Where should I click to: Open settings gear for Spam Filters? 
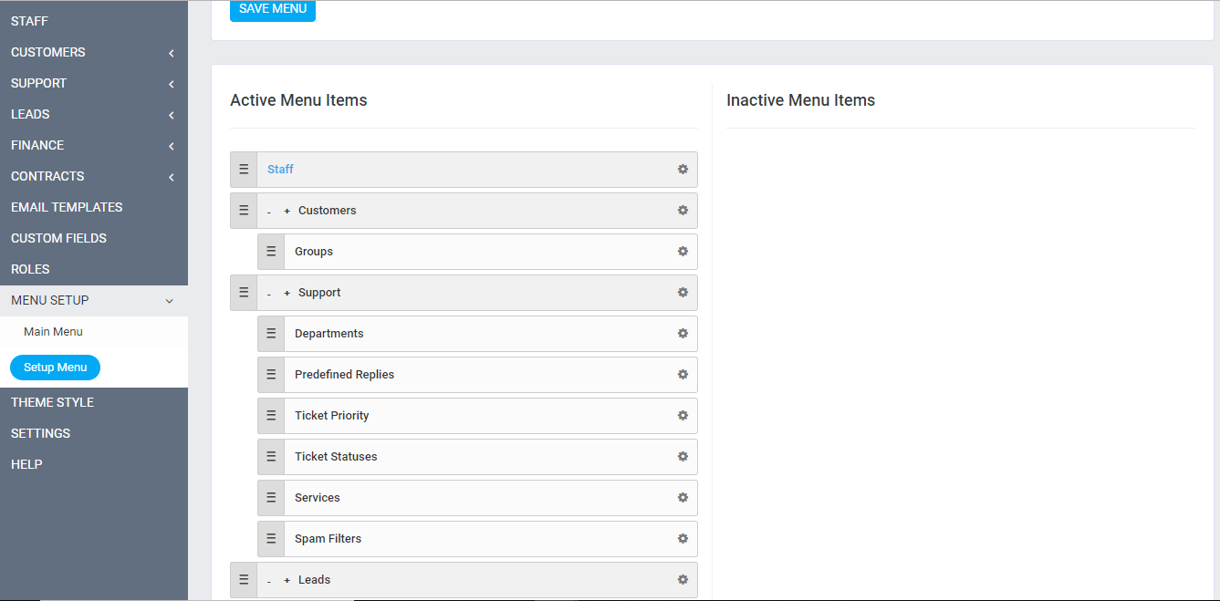[683, 539]
